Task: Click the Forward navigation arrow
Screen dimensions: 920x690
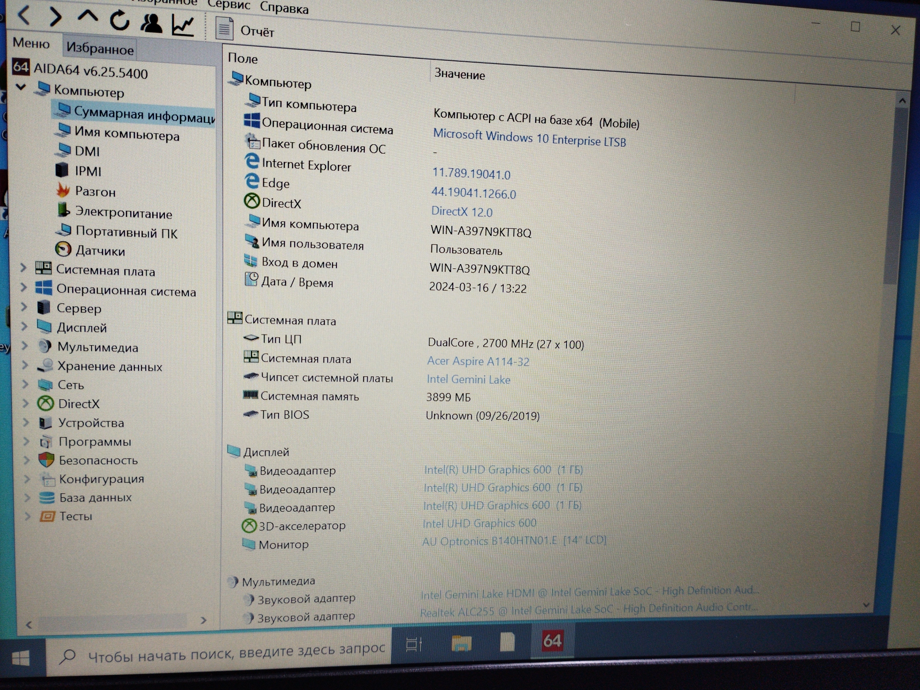Action: click(56, 17)
